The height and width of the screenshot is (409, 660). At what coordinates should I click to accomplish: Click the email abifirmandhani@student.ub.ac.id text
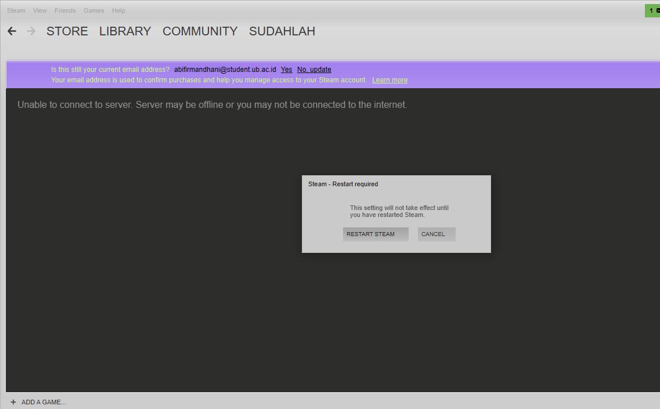coord(225,70)
